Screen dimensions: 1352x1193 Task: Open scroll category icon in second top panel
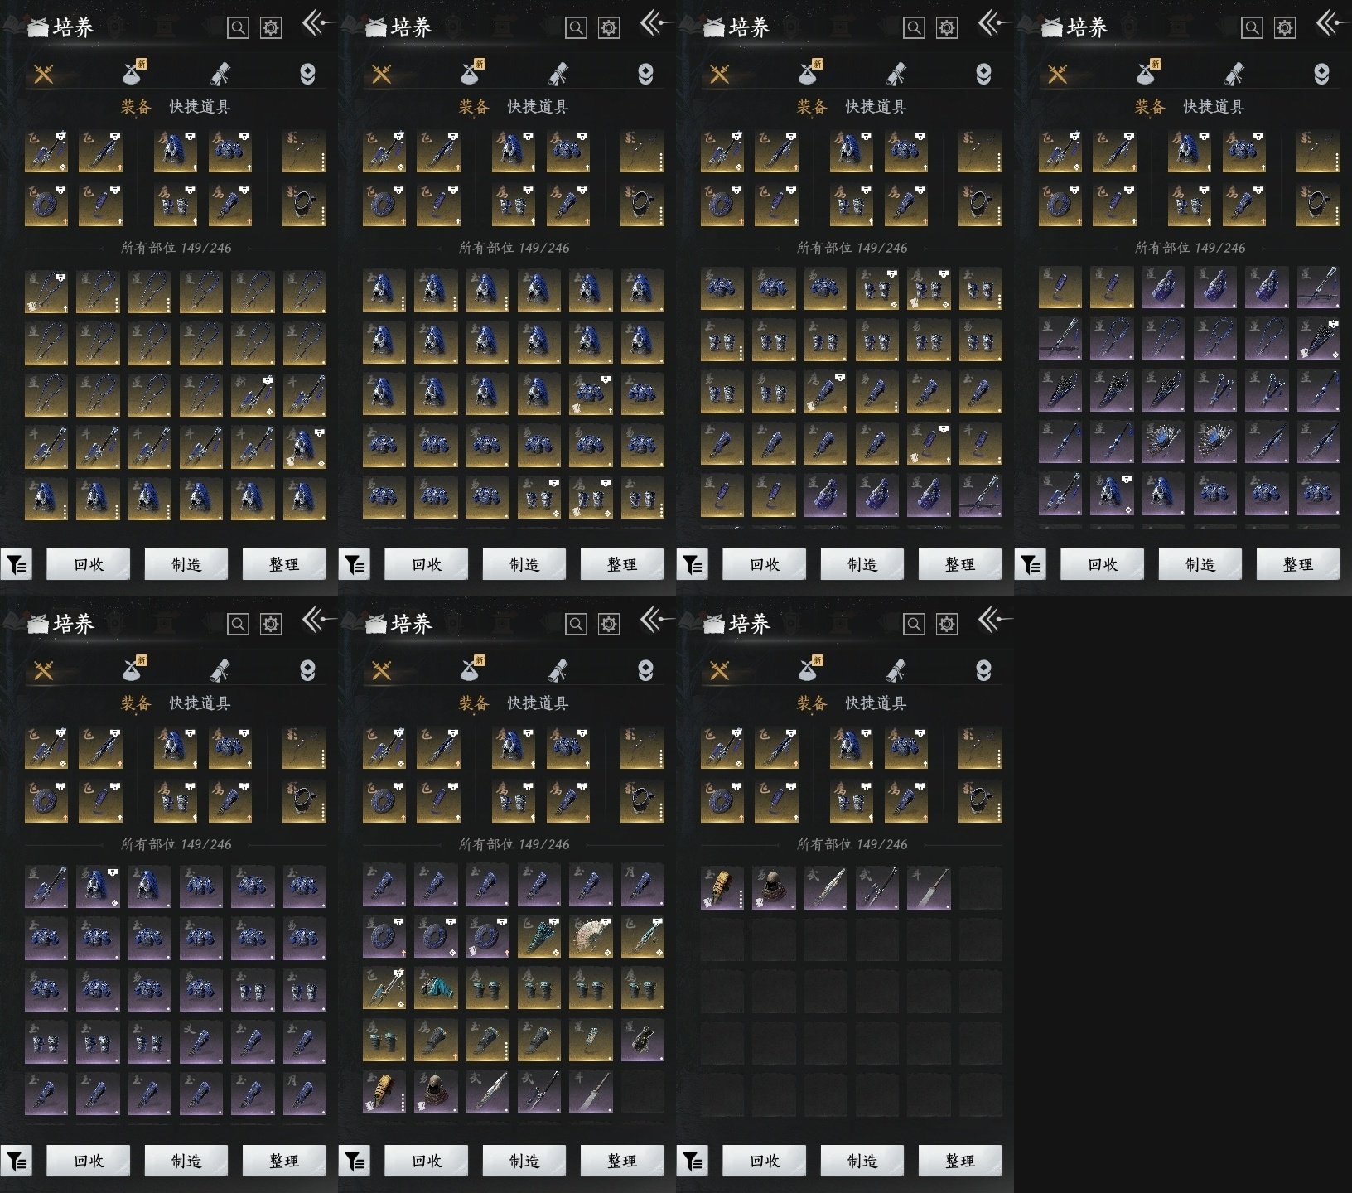click(x=558, y=75)
